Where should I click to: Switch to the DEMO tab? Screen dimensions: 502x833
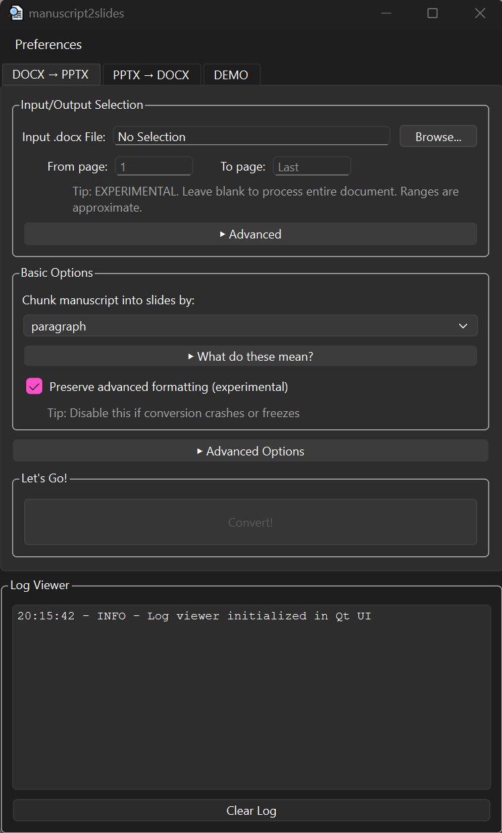(231, 75)
